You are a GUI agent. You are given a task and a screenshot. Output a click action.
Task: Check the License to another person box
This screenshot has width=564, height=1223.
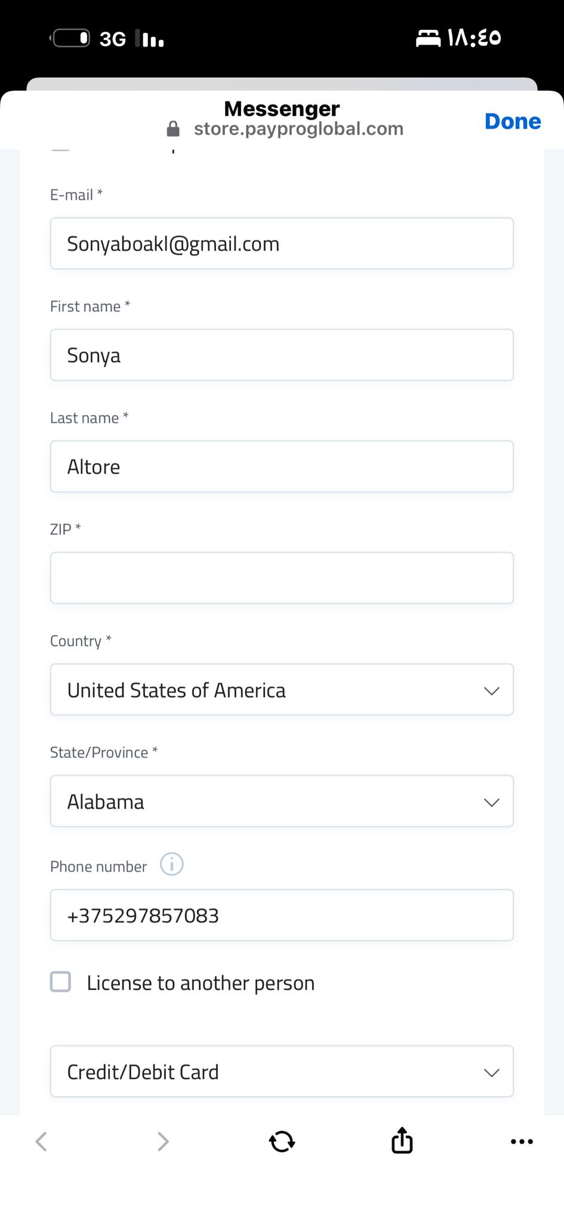(x=61, y=982)
